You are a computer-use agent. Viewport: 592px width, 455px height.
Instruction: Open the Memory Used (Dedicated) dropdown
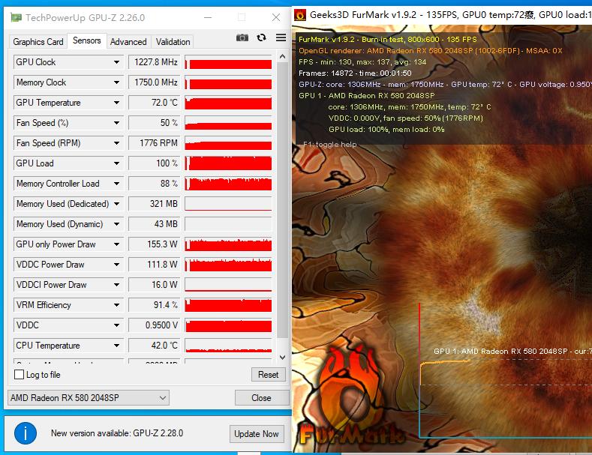coord(116,204)
